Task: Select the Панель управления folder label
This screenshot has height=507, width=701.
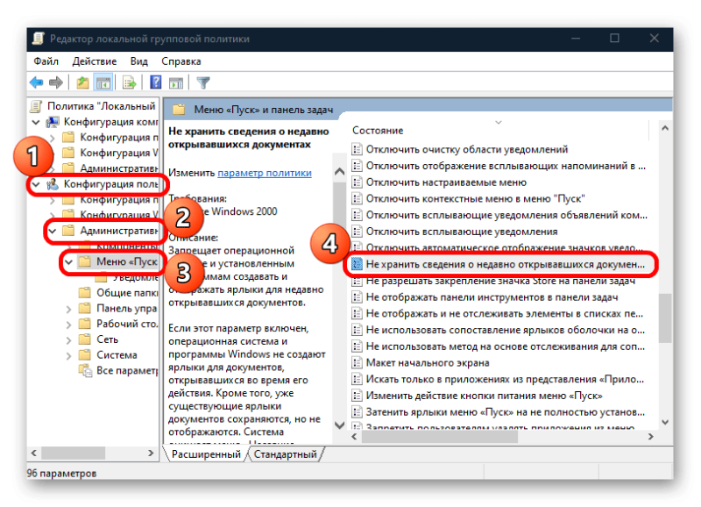Action: pos(127,308)
